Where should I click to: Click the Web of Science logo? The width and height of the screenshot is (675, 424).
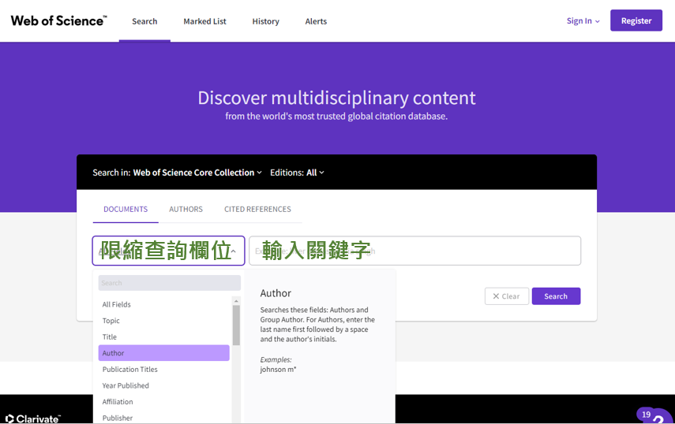59,20
